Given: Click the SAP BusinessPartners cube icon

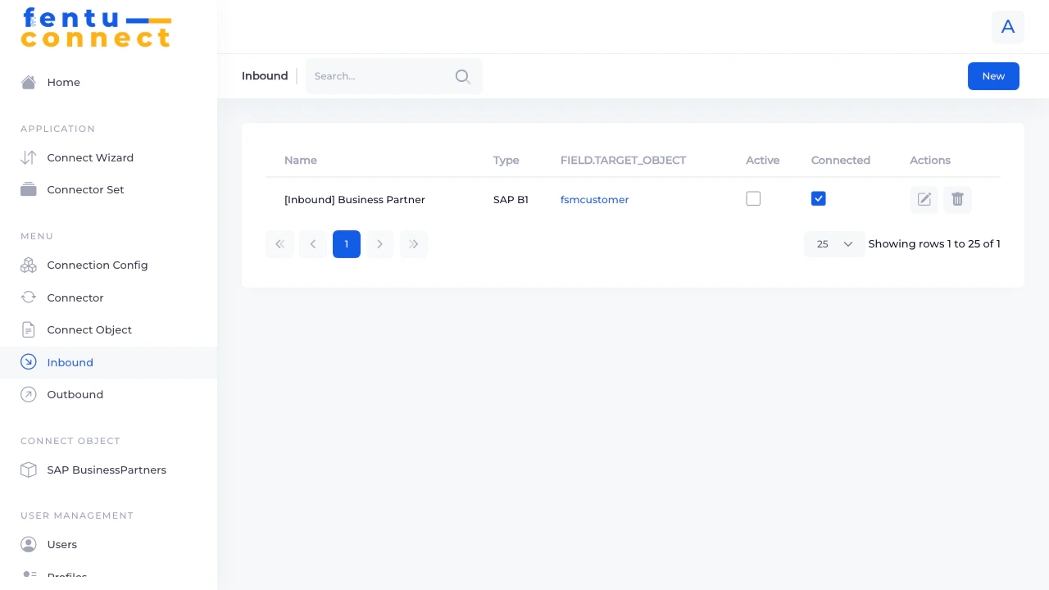Looking at the screenshot, I should [x=29, y=470].
